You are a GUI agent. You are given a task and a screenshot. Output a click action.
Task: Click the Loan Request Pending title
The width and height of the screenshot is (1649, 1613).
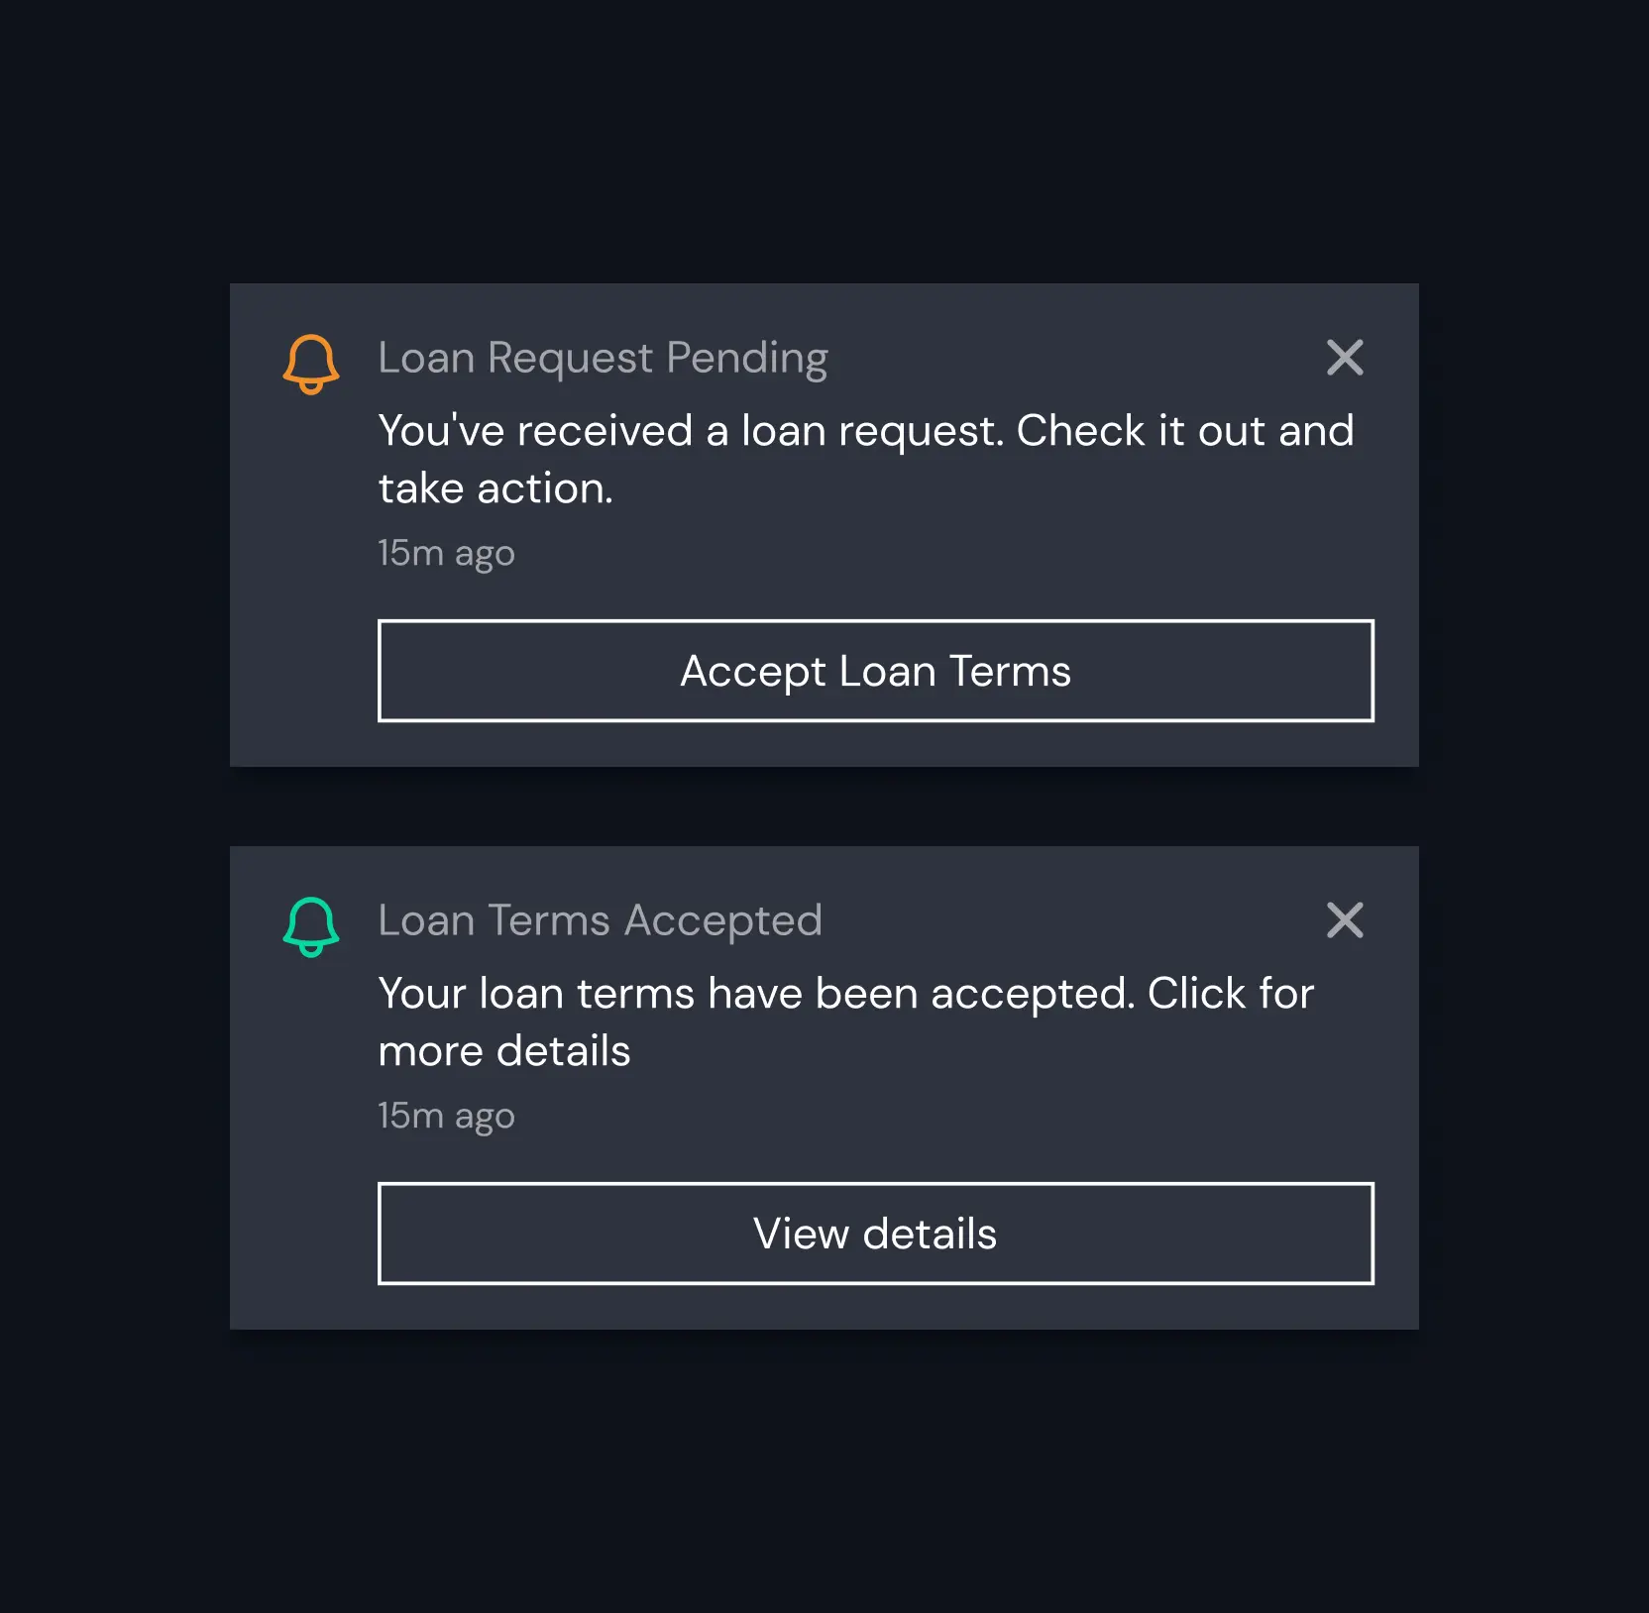[x=602, y=359]
